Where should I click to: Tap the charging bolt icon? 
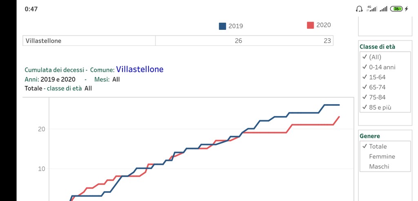(406, 9)
